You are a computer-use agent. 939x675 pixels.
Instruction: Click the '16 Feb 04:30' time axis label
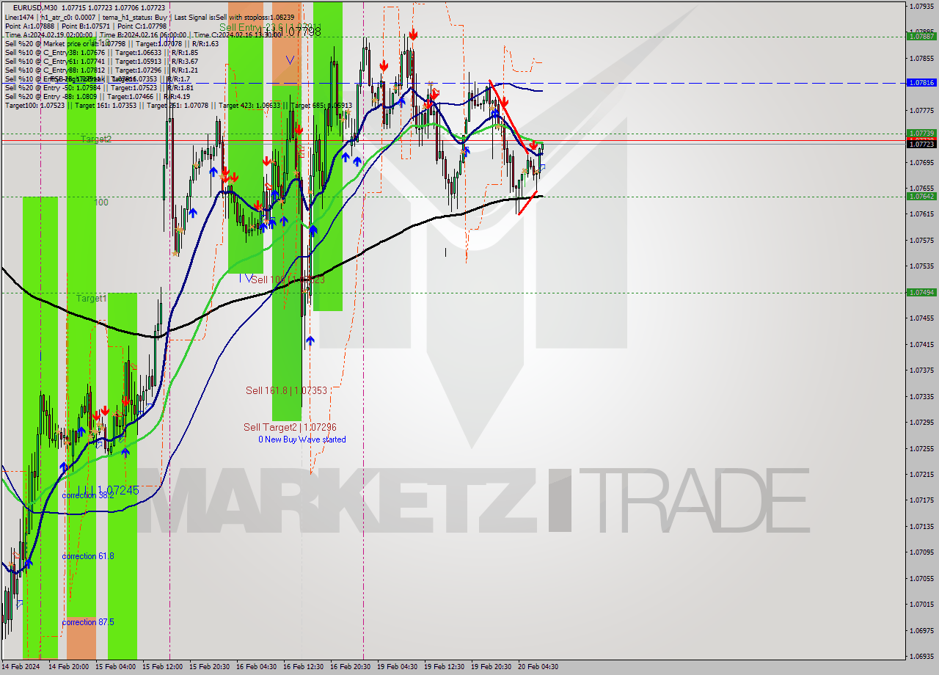click(256, 667)
